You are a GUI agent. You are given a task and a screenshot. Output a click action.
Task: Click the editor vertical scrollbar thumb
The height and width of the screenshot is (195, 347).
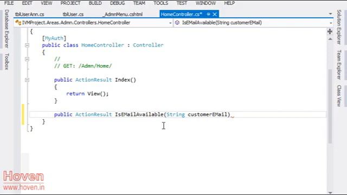click(330, 106)
